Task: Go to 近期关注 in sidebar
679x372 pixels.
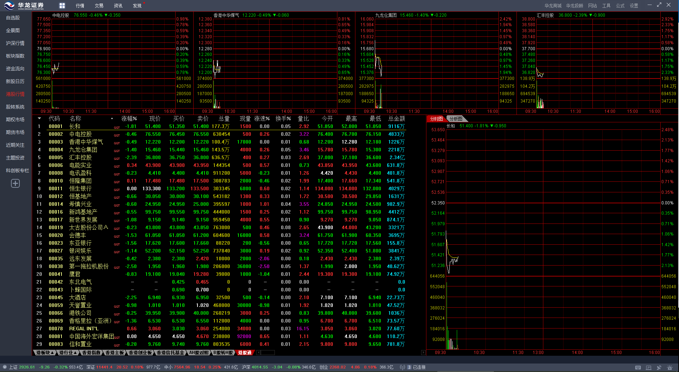Action: pyautogui.click(x=15, y=145)
